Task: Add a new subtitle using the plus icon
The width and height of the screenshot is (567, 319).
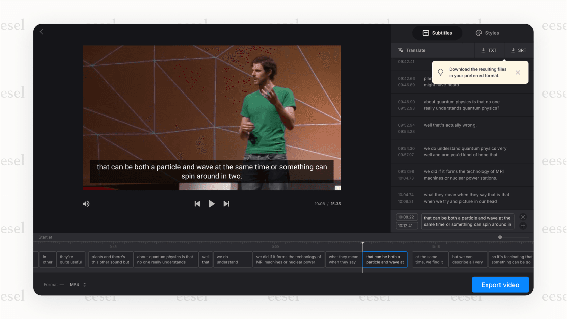Action: 523,226
